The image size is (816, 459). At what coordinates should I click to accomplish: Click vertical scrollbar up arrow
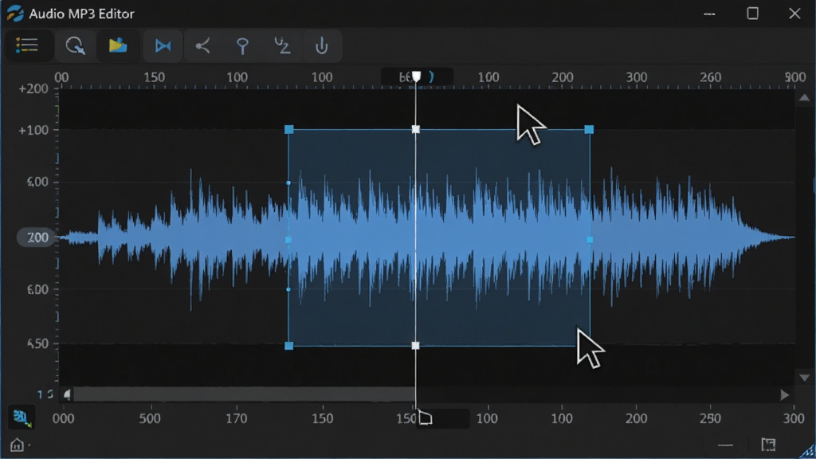click(804, 98)
